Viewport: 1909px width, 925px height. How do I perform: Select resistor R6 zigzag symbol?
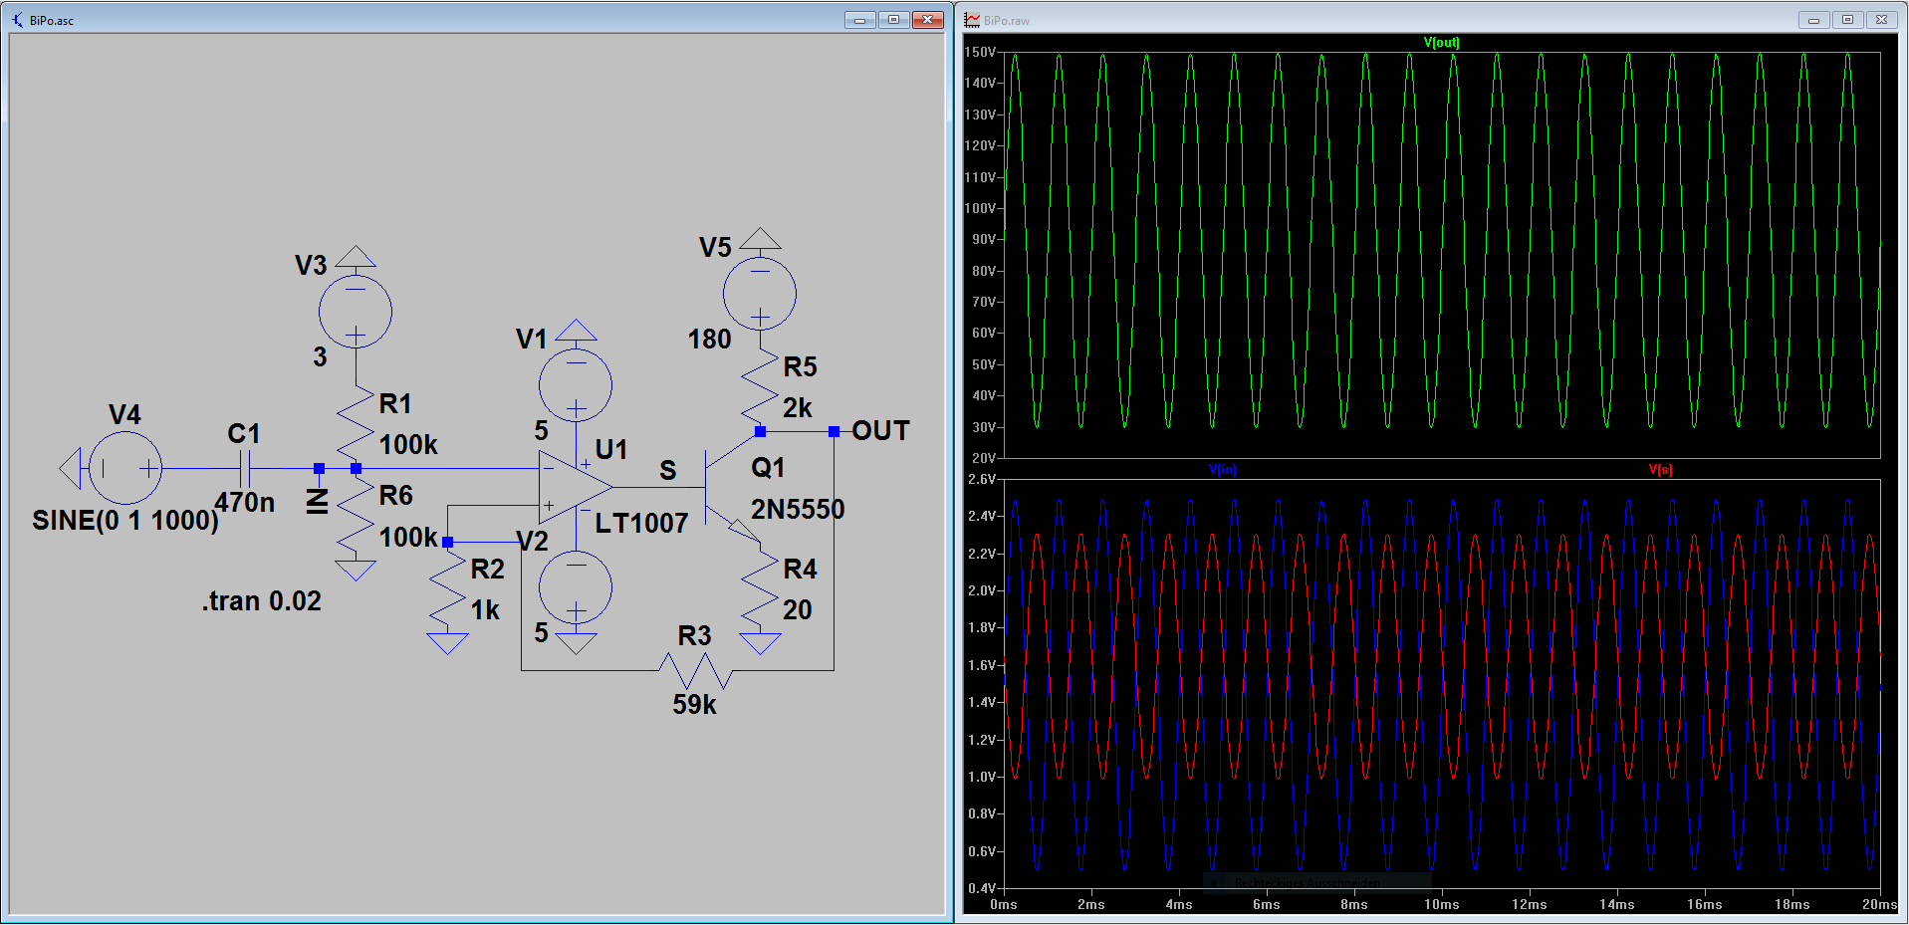tap(356, 515)
